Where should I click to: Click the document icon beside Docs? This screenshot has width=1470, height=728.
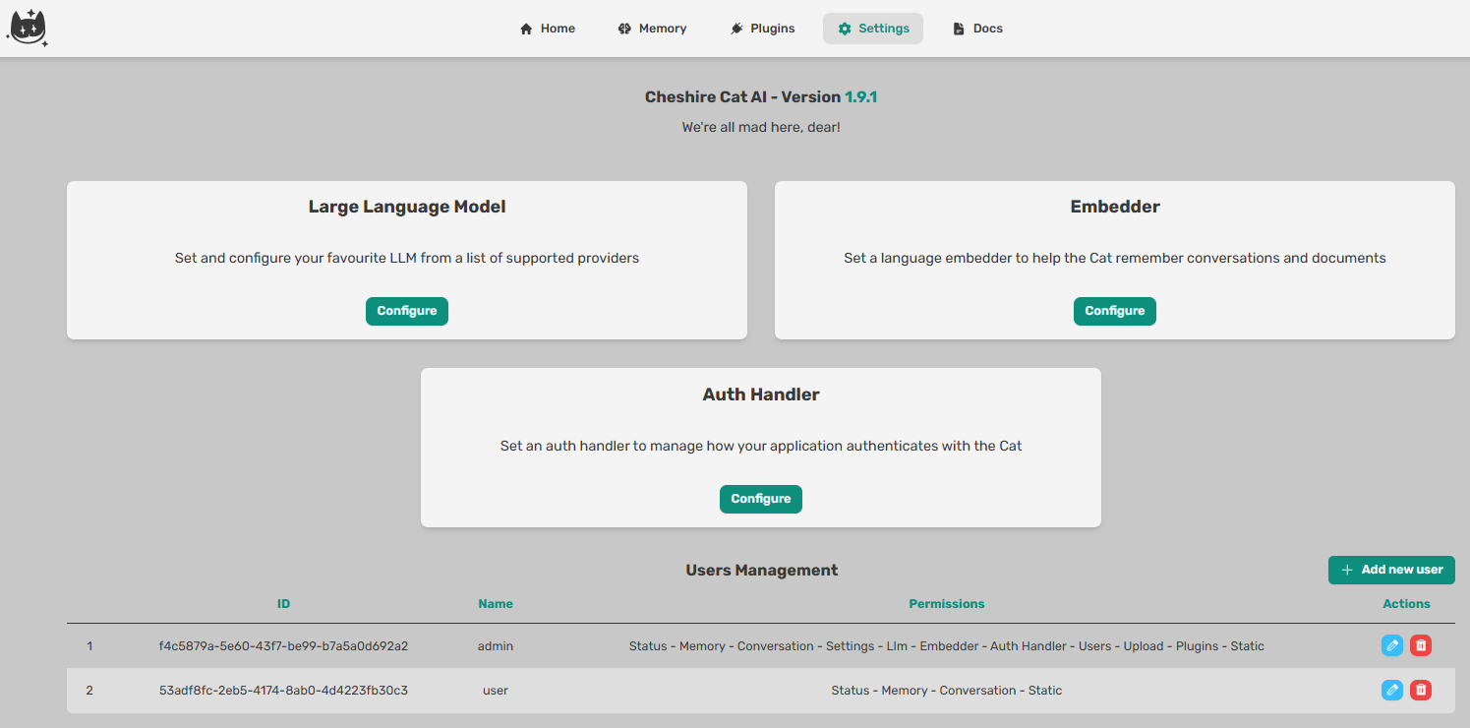coord(959,29)
